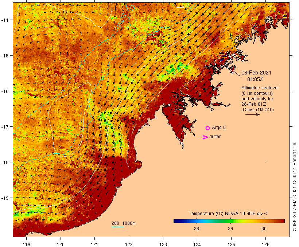Click the temperature color bar
The width and height of the screenshot is (299, 247).
(x=229, y=221)
